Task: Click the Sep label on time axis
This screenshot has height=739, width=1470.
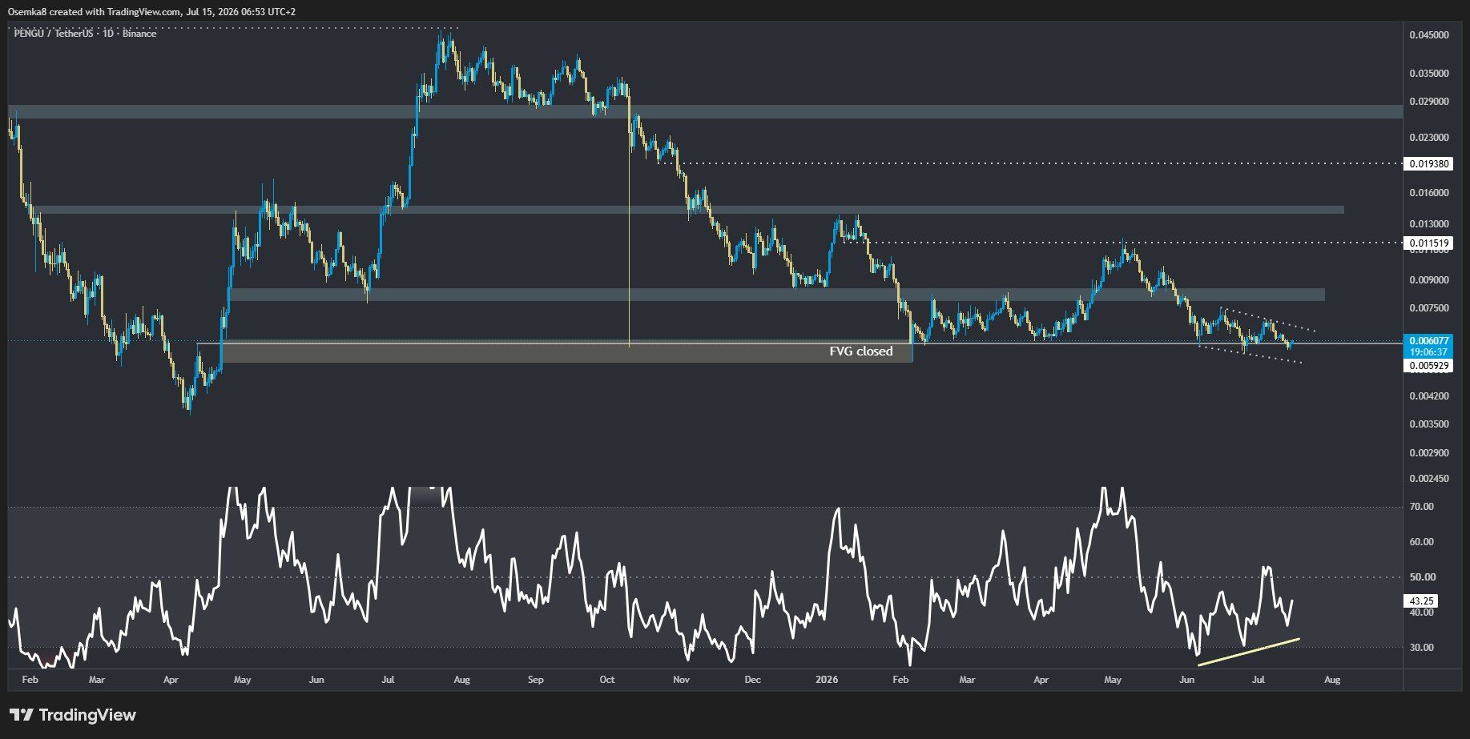Action: click(x=536, y=680)
